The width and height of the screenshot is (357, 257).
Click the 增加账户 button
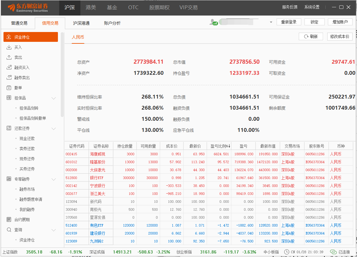click(340, 22)
